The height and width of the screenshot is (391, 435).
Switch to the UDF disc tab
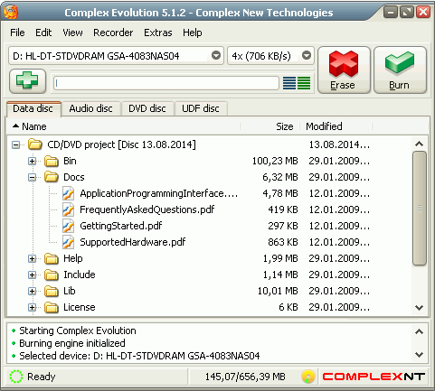pos(201,108)
